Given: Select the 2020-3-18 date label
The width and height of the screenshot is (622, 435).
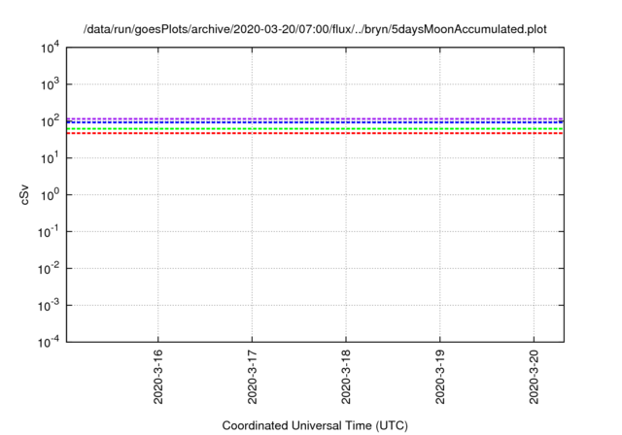Looking at the screenshot, I should click(346, 377).
